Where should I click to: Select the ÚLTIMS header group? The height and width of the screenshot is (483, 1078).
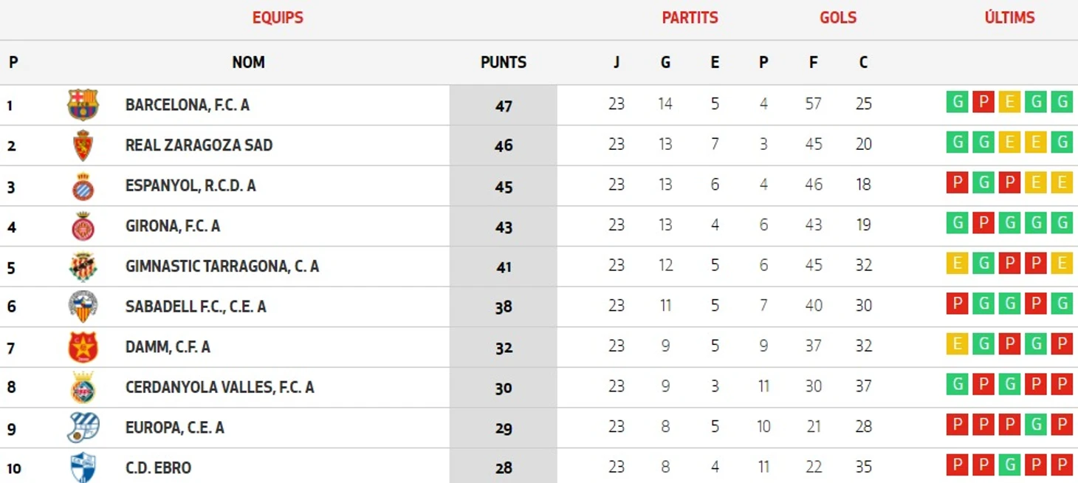pos(1009,17)
